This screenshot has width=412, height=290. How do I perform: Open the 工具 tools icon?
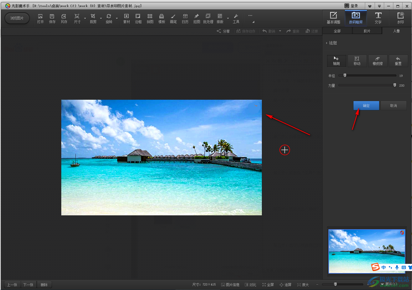[x=236, y=19]
